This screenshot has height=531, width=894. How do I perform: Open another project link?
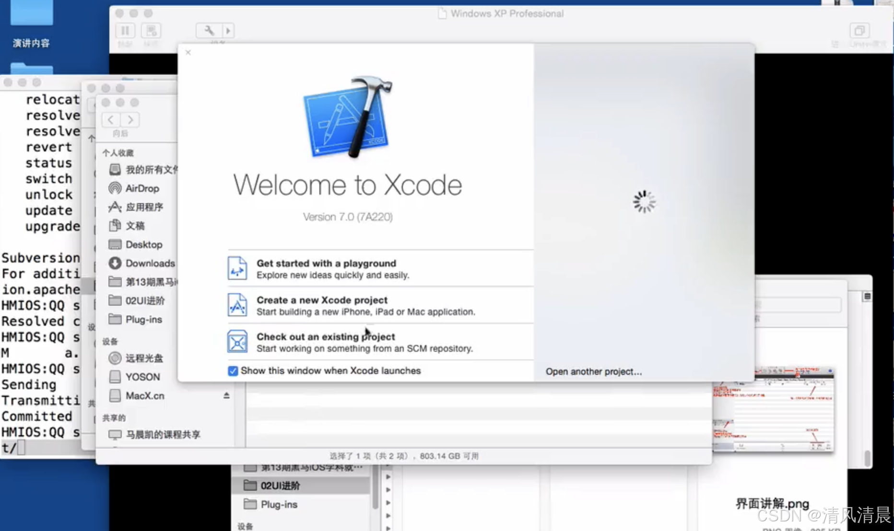coord(593,371)
